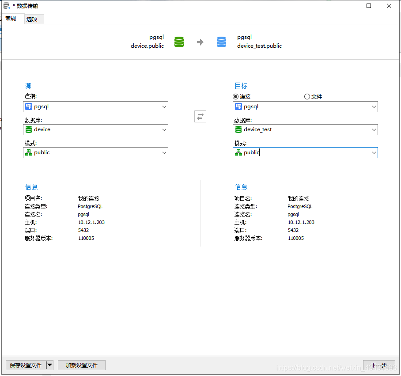401x376 pixels.
Task: Click the source 信息 heading
Action: coord(31,187)
